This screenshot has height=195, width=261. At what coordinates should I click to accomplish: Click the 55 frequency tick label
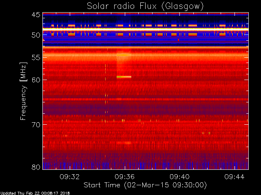coord(36,58)
